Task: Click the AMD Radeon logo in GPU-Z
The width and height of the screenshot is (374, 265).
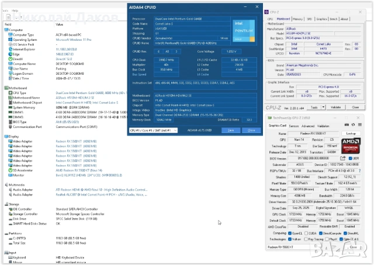Action: (x=351, y=145)
